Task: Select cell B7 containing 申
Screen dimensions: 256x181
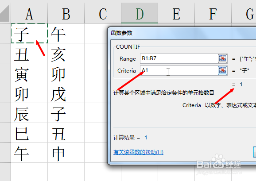Action: point(66,153)
